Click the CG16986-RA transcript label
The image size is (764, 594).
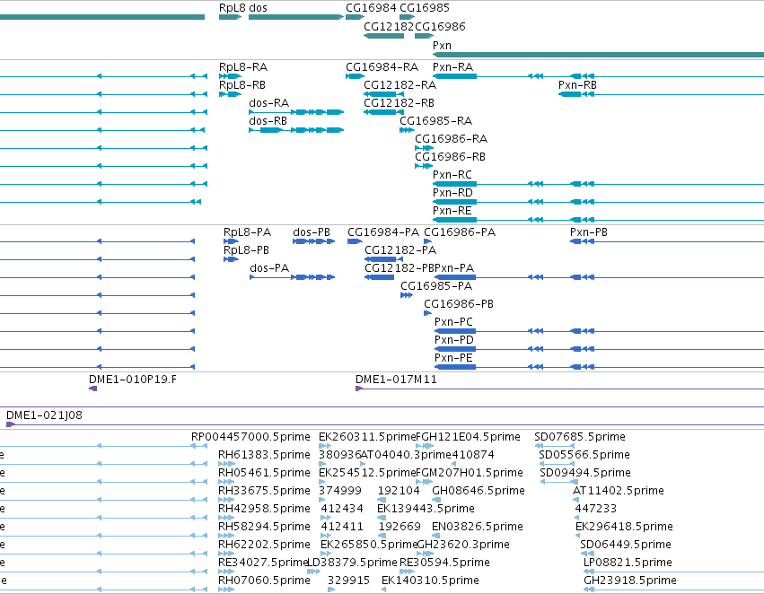pyautogui.click(x=452, y=139)
